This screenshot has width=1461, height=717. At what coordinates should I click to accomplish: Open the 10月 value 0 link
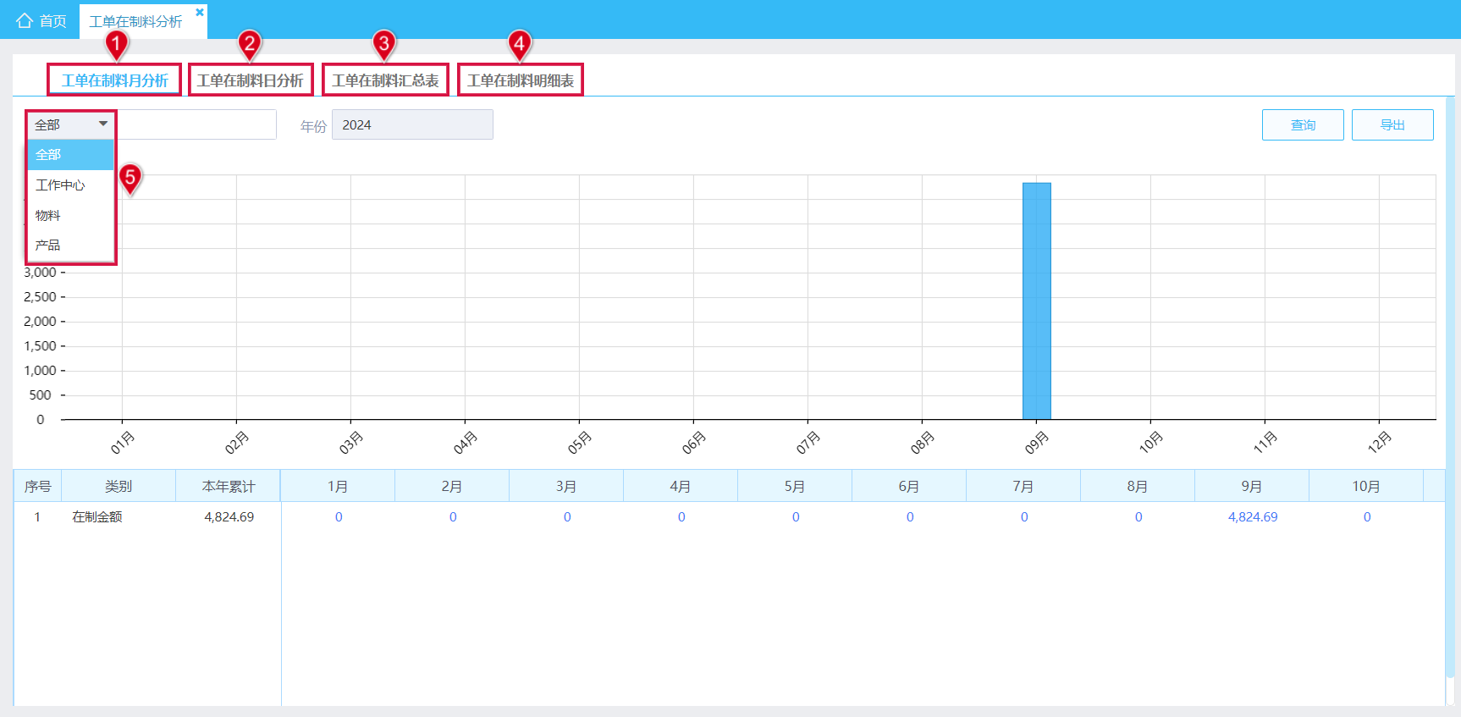tap(1367, 517)
